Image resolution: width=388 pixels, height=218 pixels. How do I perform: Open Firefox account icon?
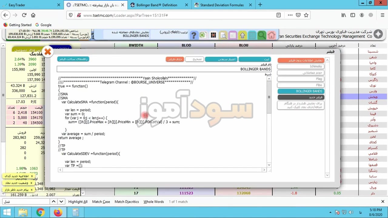362,15
